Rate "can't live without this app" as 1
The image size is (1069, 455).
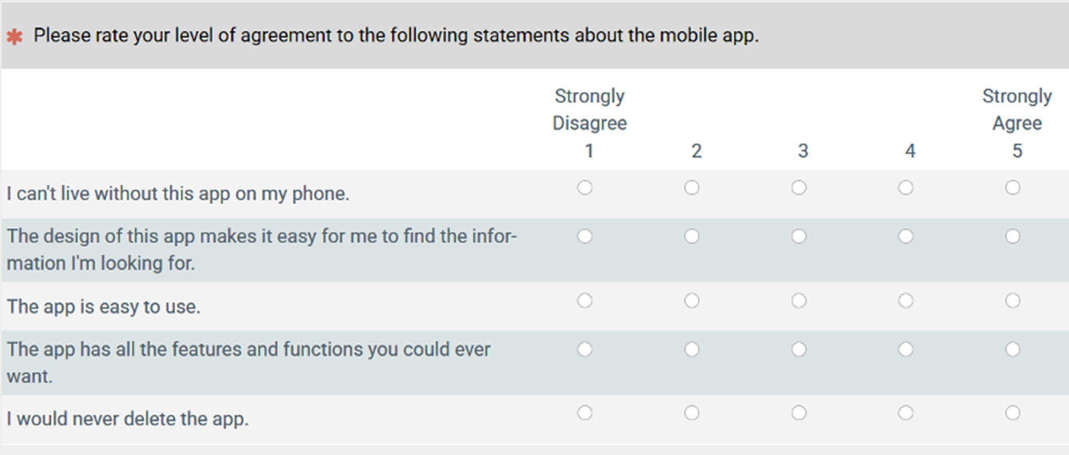tap(585, 188)
